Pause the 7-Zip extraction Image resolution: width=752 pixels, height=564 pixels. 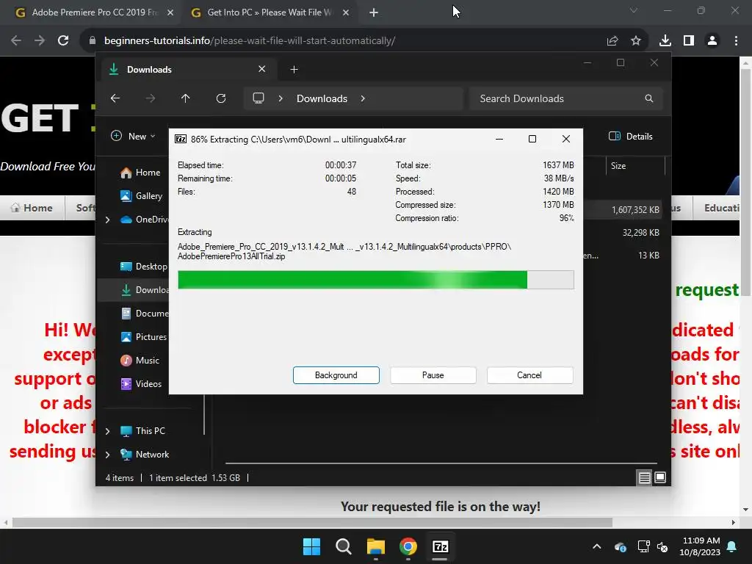point(433,375)
